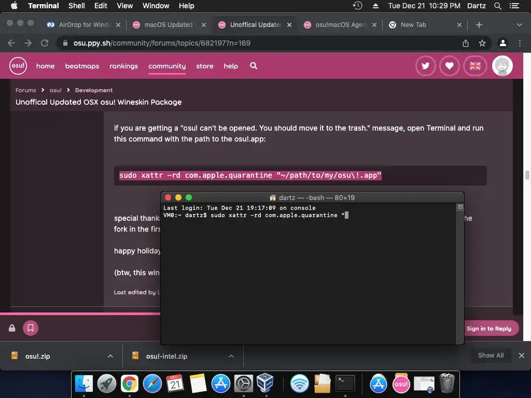This screenshot has height=398, width=531.
Task: Open the UK flag language selector
Action: (475, 66)
